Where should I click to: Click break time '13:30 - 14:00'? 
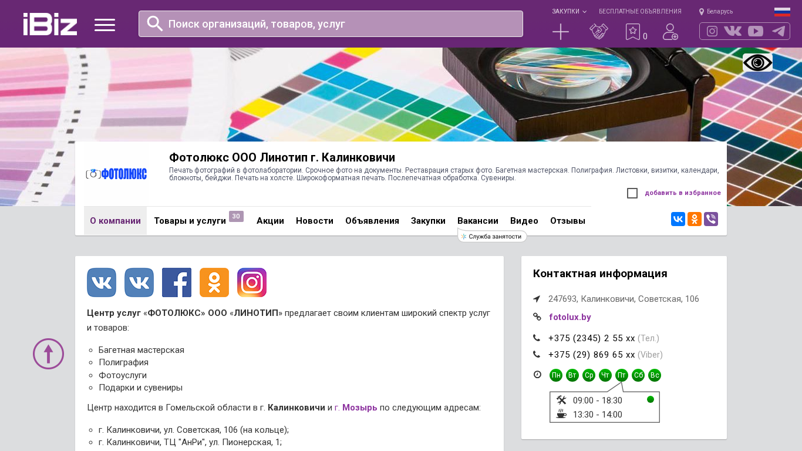coord(598,415)
